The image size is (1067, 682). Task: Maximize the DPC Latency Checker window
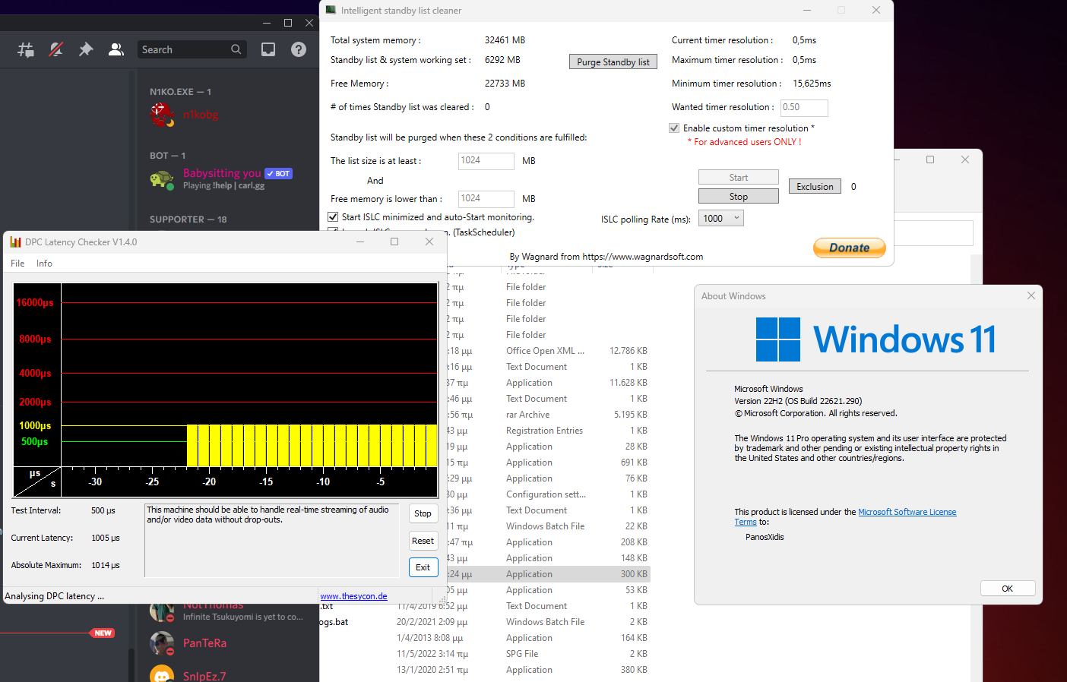394,242
